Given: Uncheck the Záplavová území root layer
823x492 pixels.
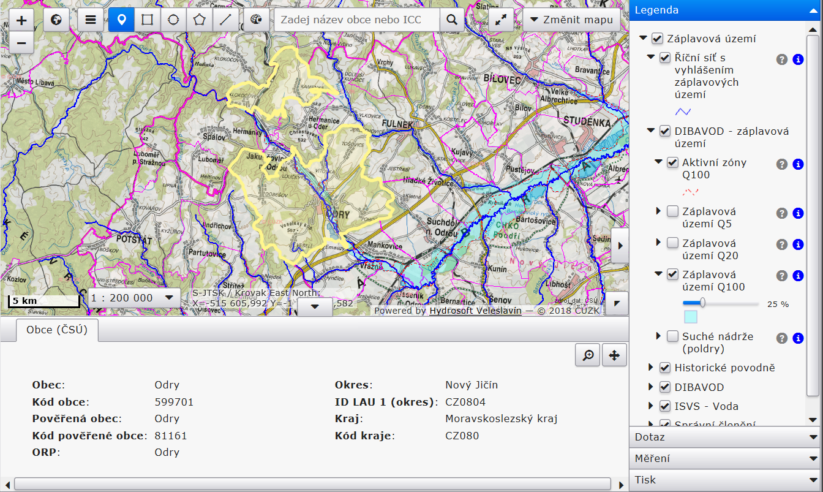Looking at the screenshot, I should coord(657,39).
